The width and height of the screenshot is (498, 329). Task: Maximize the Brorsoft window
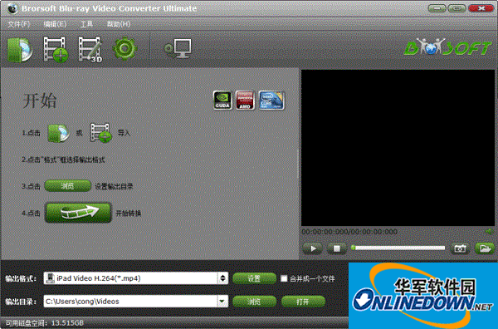point(456,8)
